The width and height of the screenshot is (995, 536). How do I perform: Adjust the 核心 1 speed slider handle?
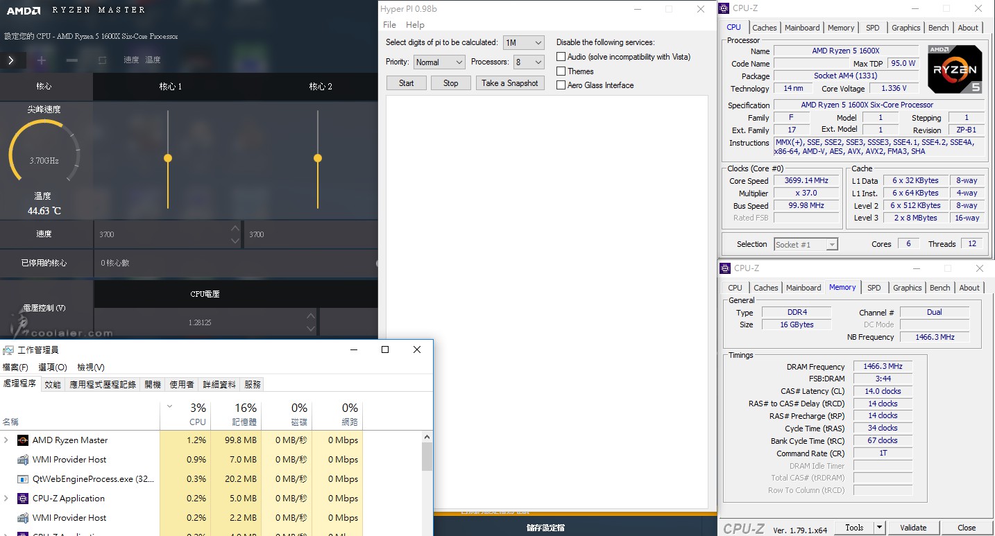(x=168, y=158)
